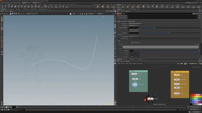This screenshot has width=202, height=113.
Task: Switch to the Construction parameter tab
Action: [124, 22]
